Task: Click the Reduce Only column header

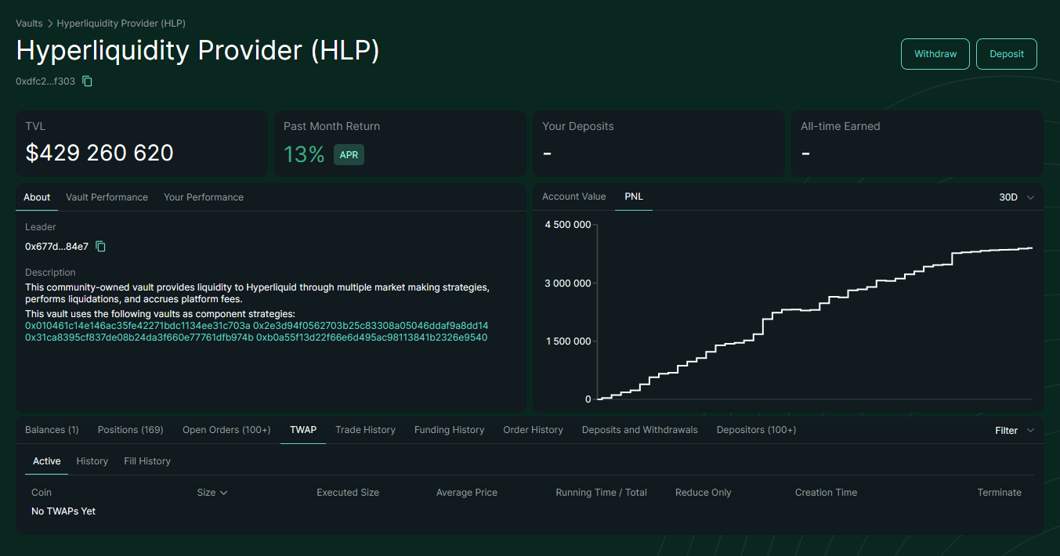Action: (x=704, y=493)
